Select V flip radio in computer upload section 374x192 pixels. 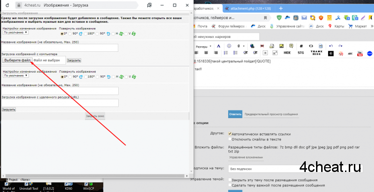[x=126, y=34]
